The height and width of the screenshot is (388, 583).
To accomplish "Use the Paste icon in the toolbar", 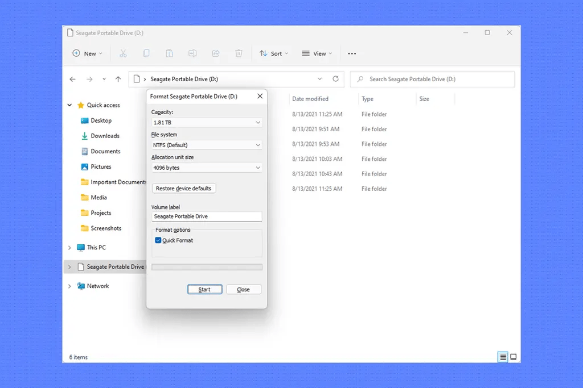I will (x=169, y=53).
